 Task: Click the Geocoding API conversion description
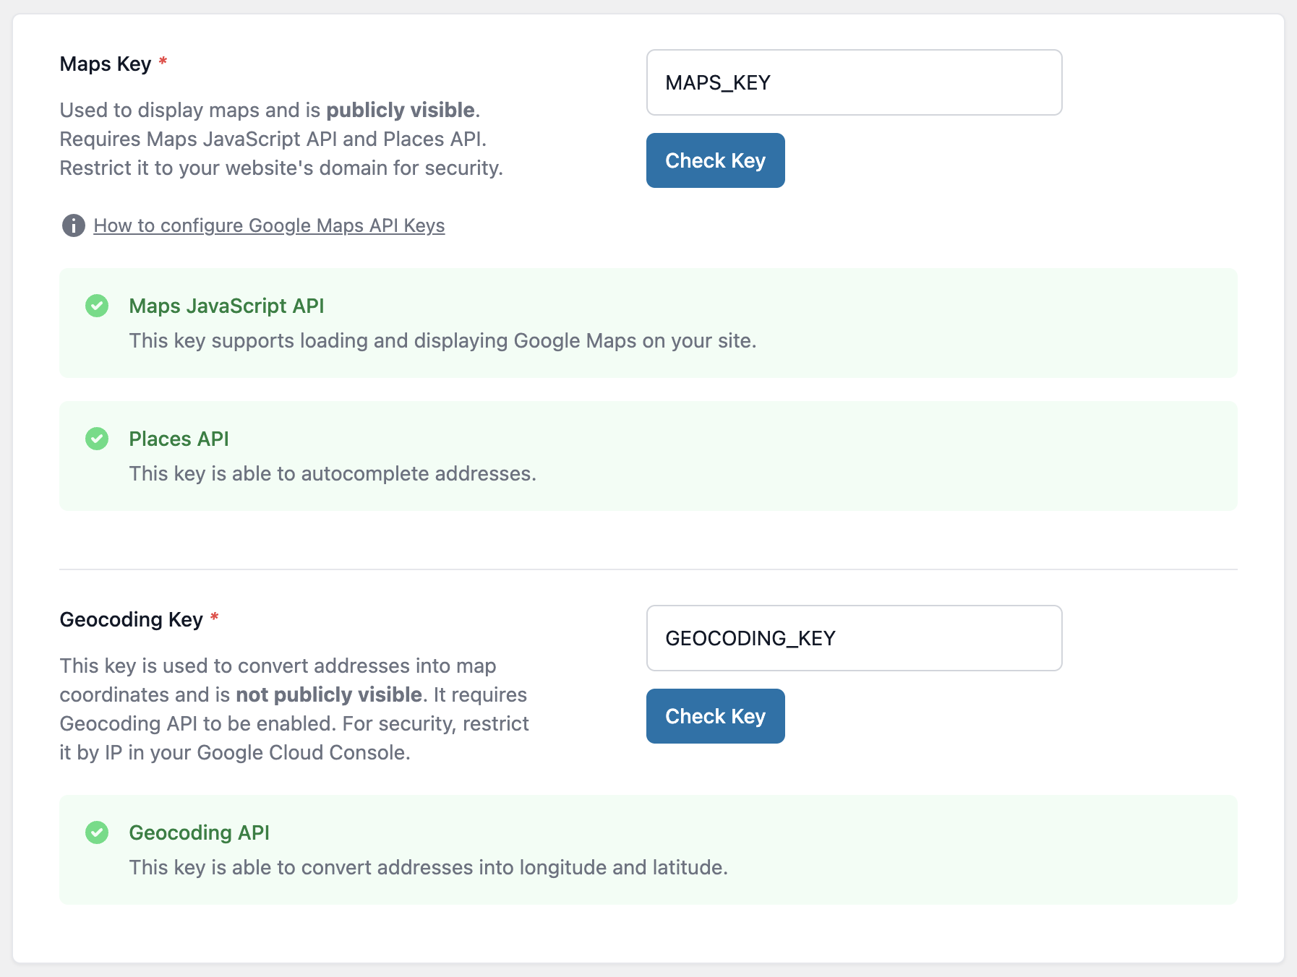(x=429, y=867)
